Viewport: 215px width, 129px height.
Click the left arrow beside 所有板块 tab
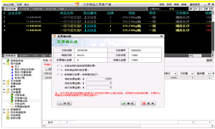click(3, 56)
